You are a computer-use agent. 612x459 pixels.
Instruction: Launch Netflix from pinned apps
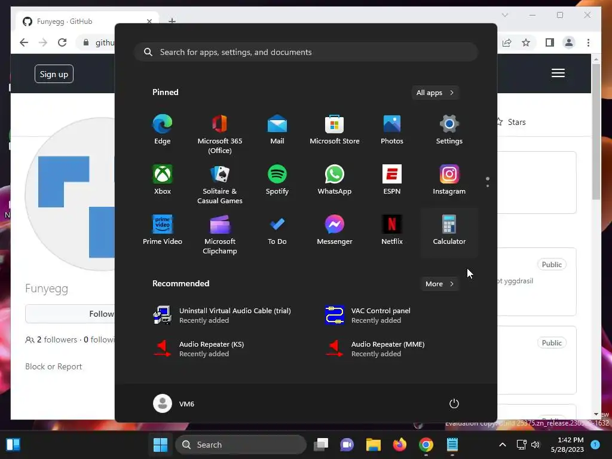[x=392, y=230]
